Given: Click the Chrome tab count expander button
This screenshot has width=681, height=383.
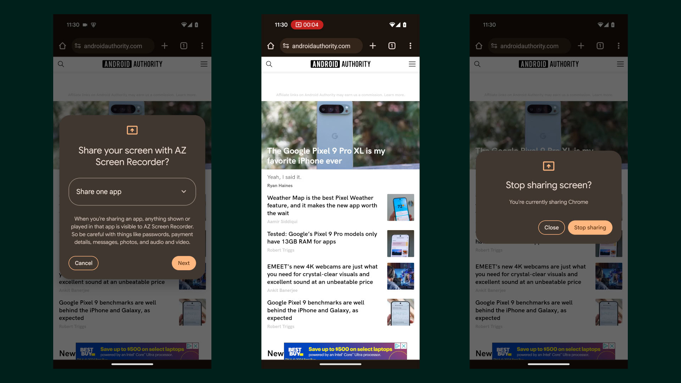Looking at the screenshot, I should tap(392, 45).
